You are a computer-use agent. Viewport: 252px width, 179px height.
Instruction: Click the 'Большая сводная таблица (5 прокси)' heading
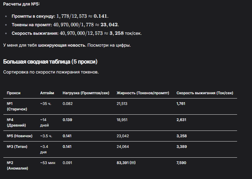(x=50, y=62)
